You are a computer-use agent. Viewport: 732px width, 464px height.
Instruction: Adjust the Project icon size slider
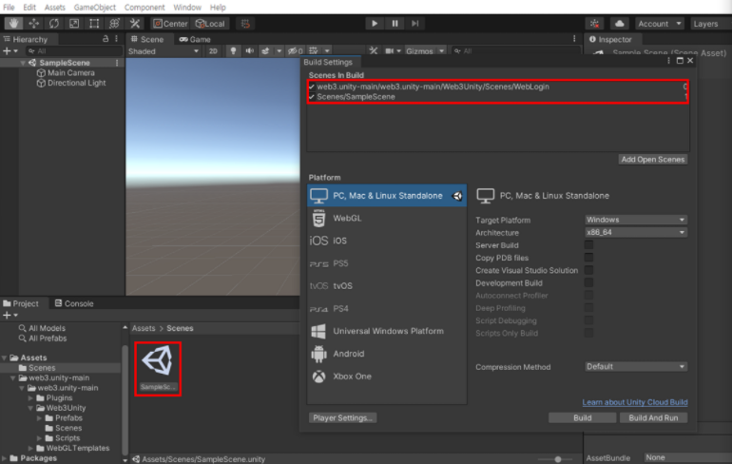click(x=557, y=459)
